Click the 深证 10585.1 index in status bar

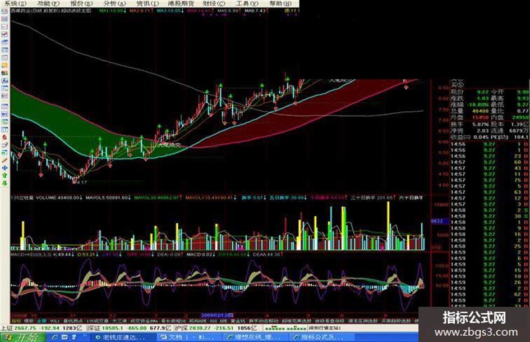(129, 328)
